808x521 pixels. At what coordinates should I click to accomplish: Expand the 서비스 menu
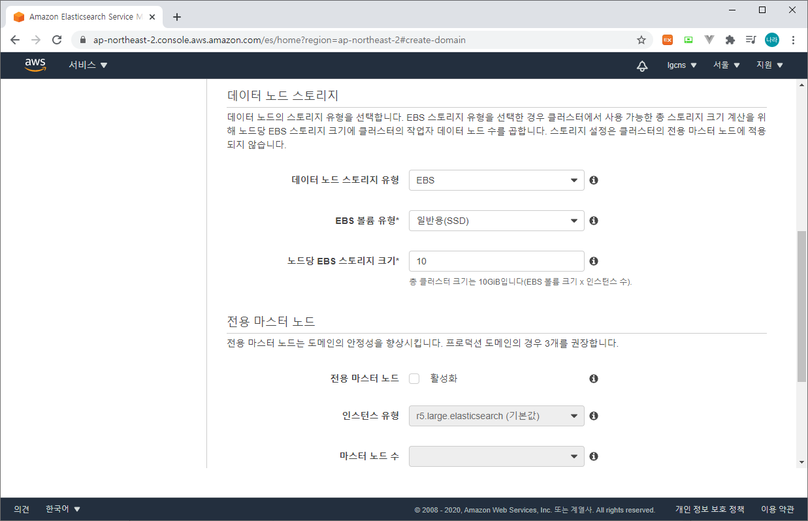[88, 65]
